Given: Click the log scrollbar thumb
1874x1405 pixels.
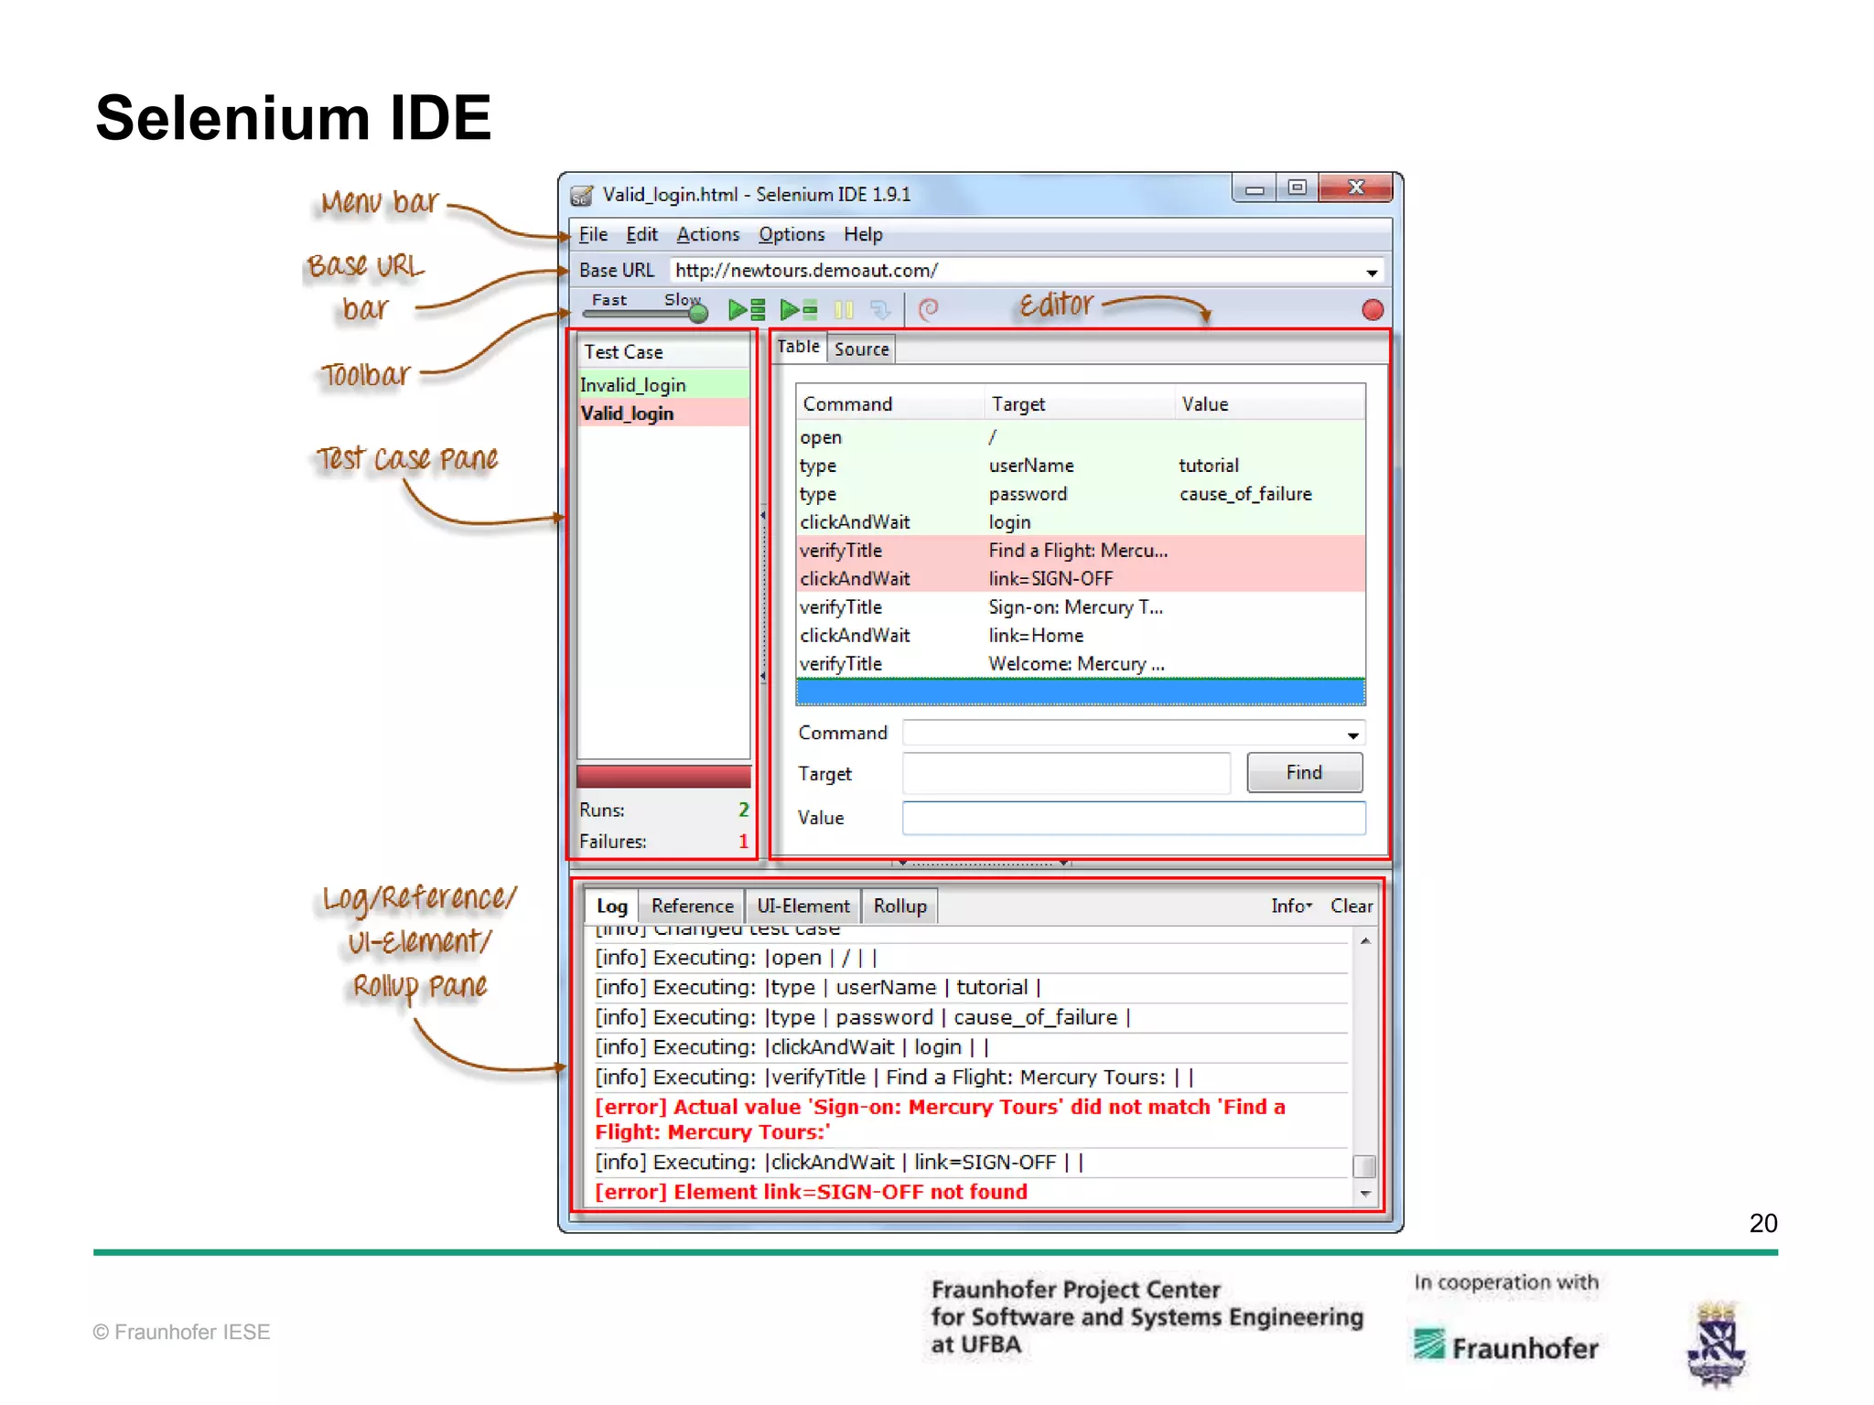Looking at the screenshot, I should coord(1364,1166).
